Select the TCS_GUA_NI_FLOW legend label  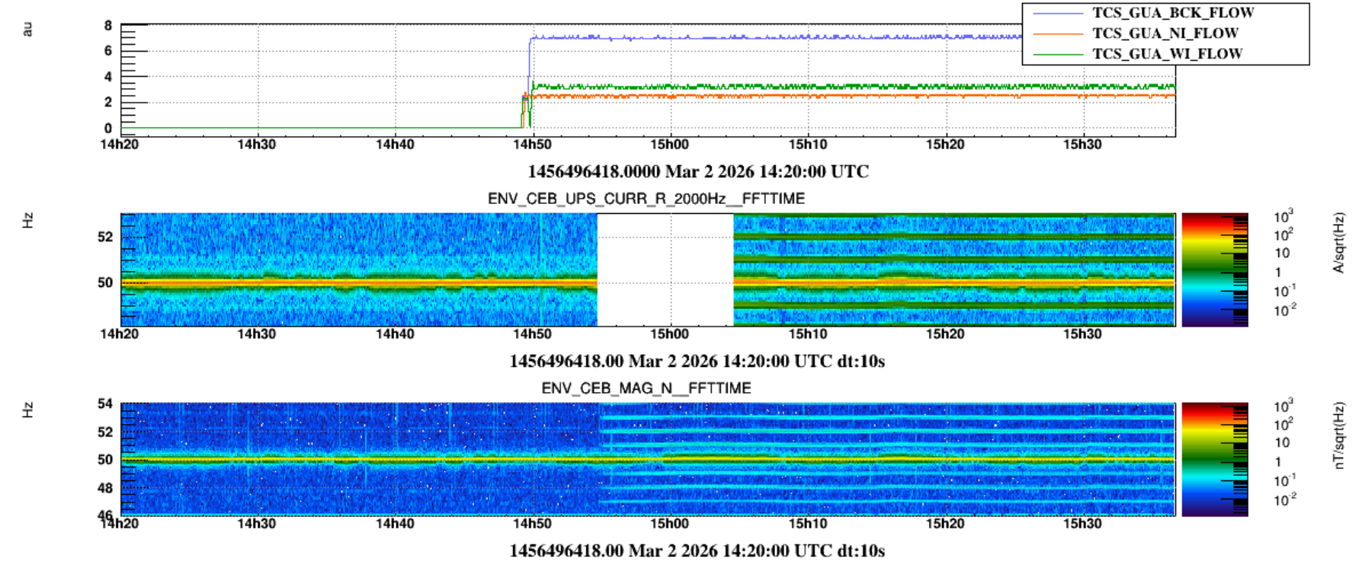pyautogui.click(x=1165, y=33)
